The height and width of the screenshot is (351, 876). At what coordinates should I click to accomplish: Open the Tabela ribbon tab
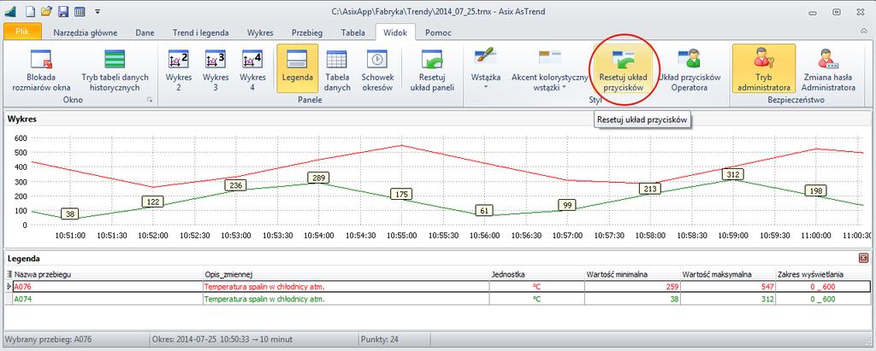point(353,32)
